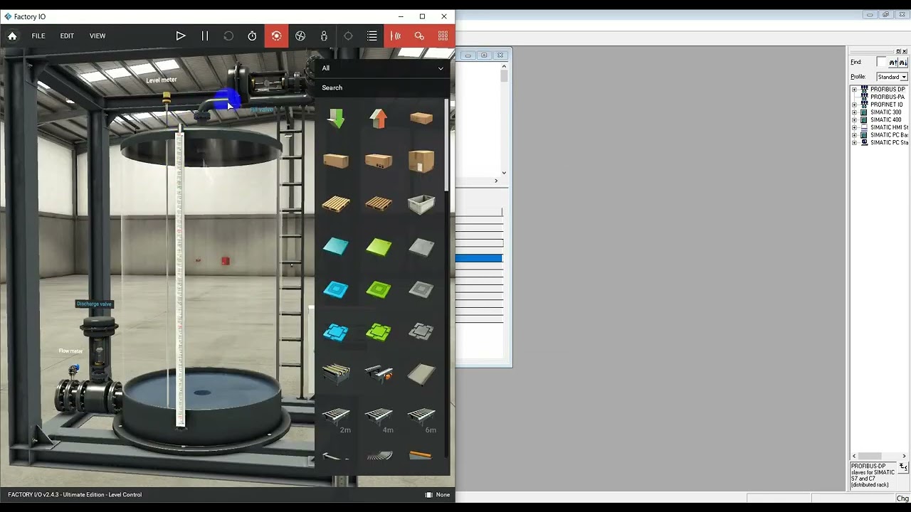Select the large tall cardboard box

tap(421, 161)
